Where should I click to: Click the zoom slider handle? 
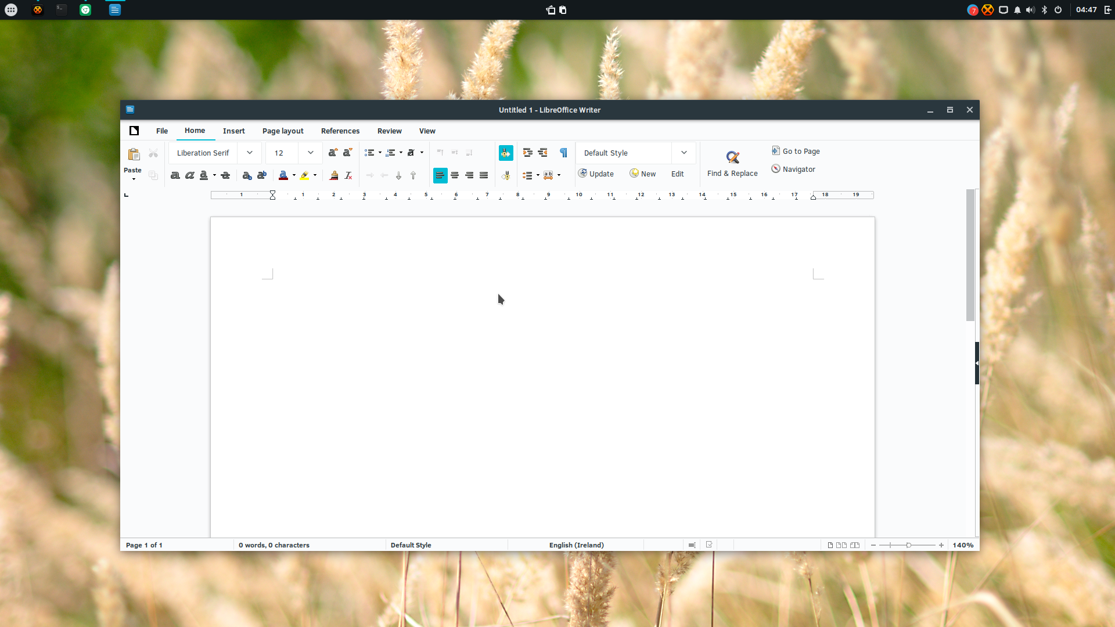coord(909,545)
